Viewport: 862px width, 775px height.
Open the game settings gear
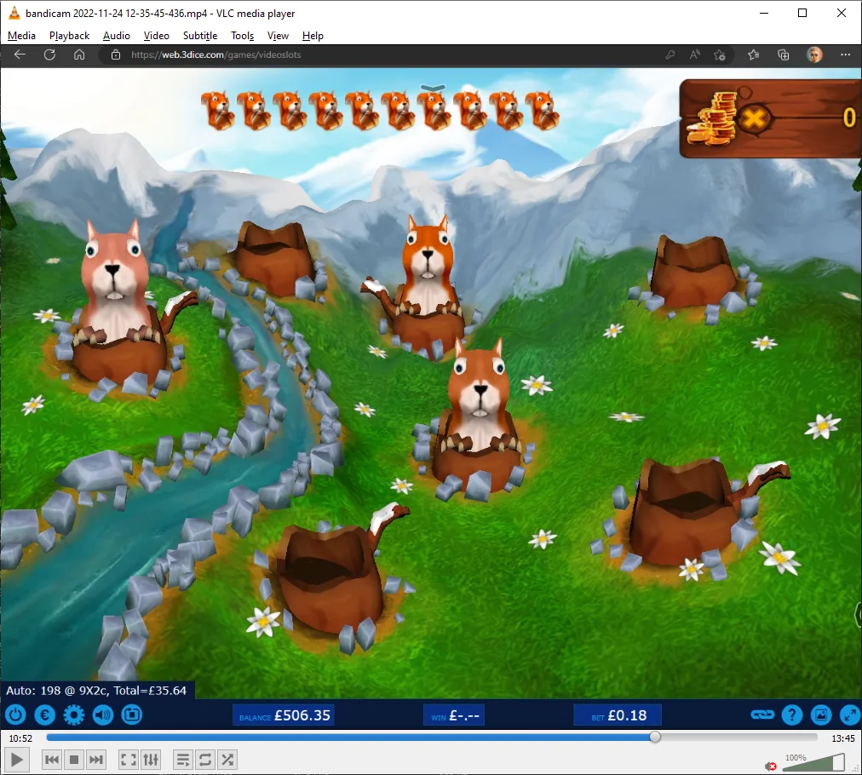click(73, 715)
